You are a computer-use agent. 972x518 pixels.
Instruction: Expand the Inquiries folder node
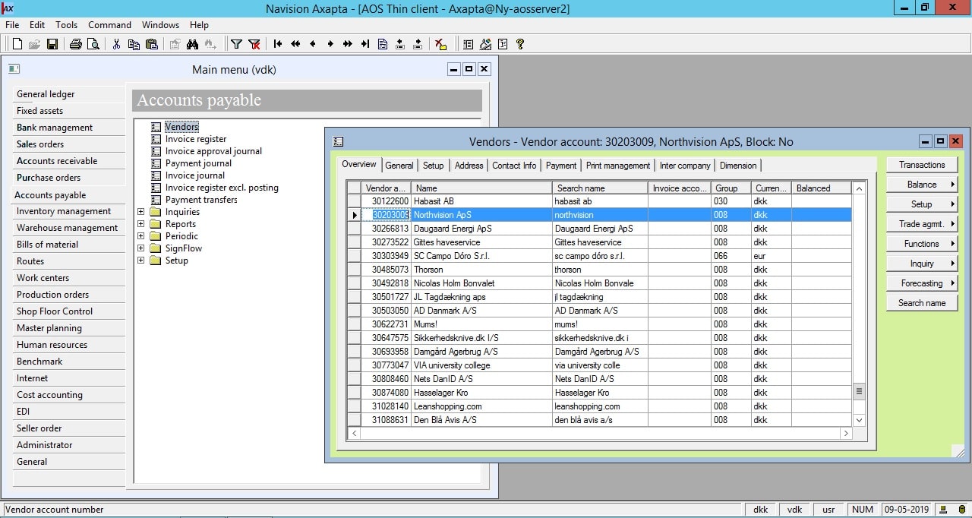140,212
